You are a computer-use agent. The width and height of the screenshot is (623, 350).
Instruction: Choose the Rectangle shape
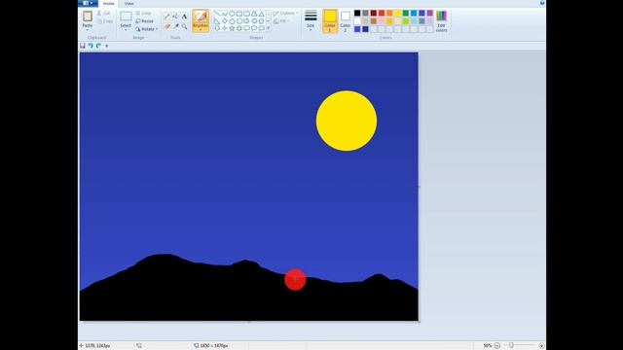[x=239, y=14]
